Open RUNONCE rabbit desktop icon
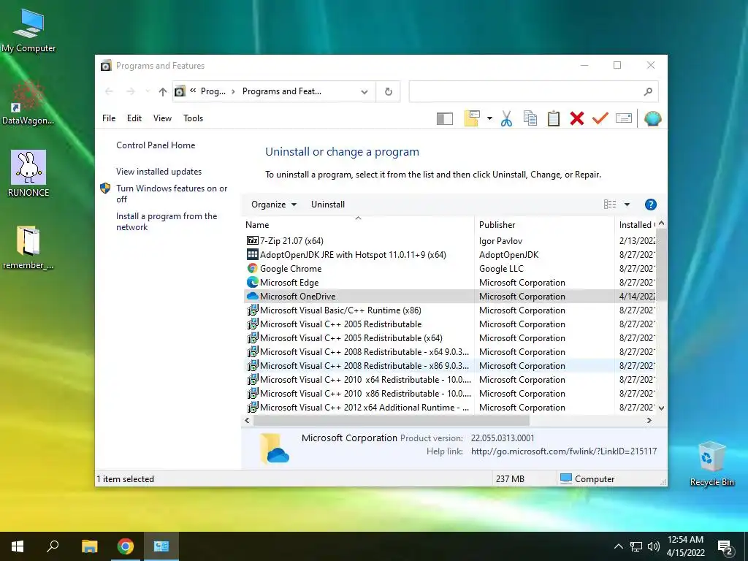 coord(28,174)
